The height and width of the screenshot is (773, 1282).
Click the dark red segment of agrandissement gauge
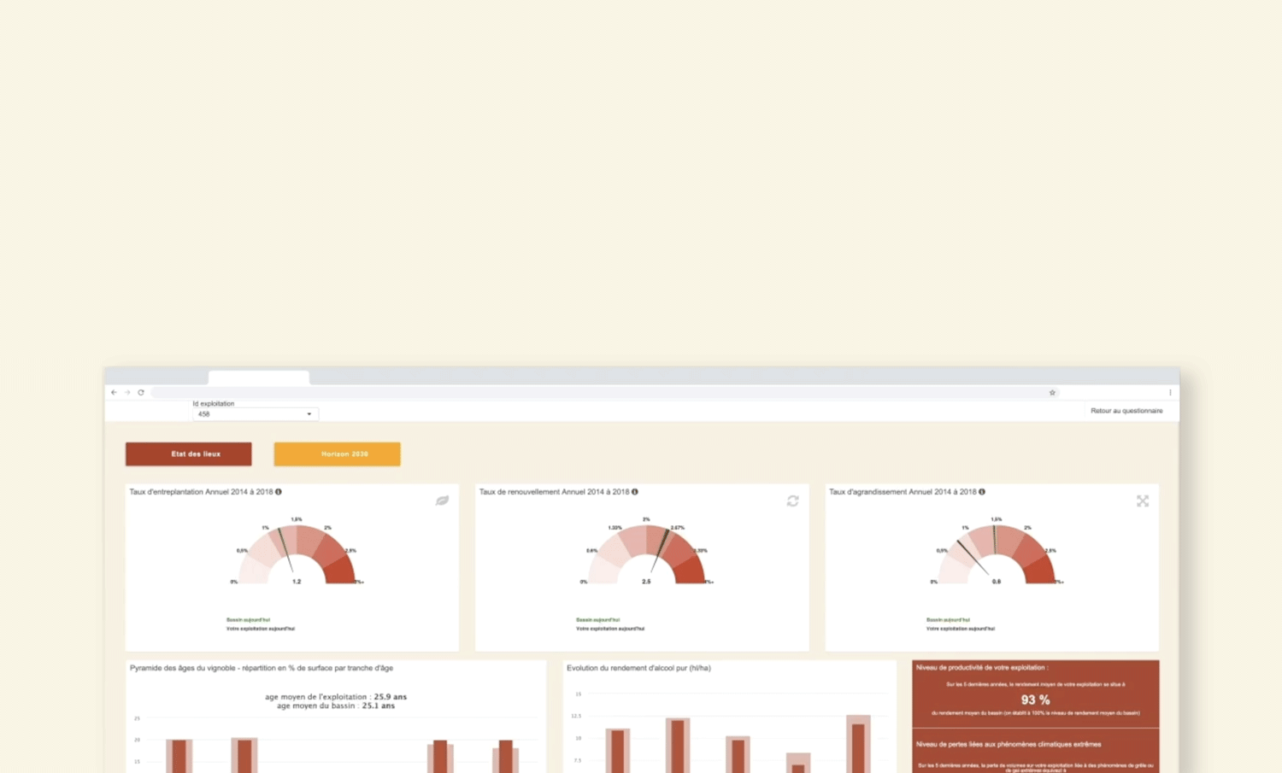pyautogui.click(x=1042, y=571)
